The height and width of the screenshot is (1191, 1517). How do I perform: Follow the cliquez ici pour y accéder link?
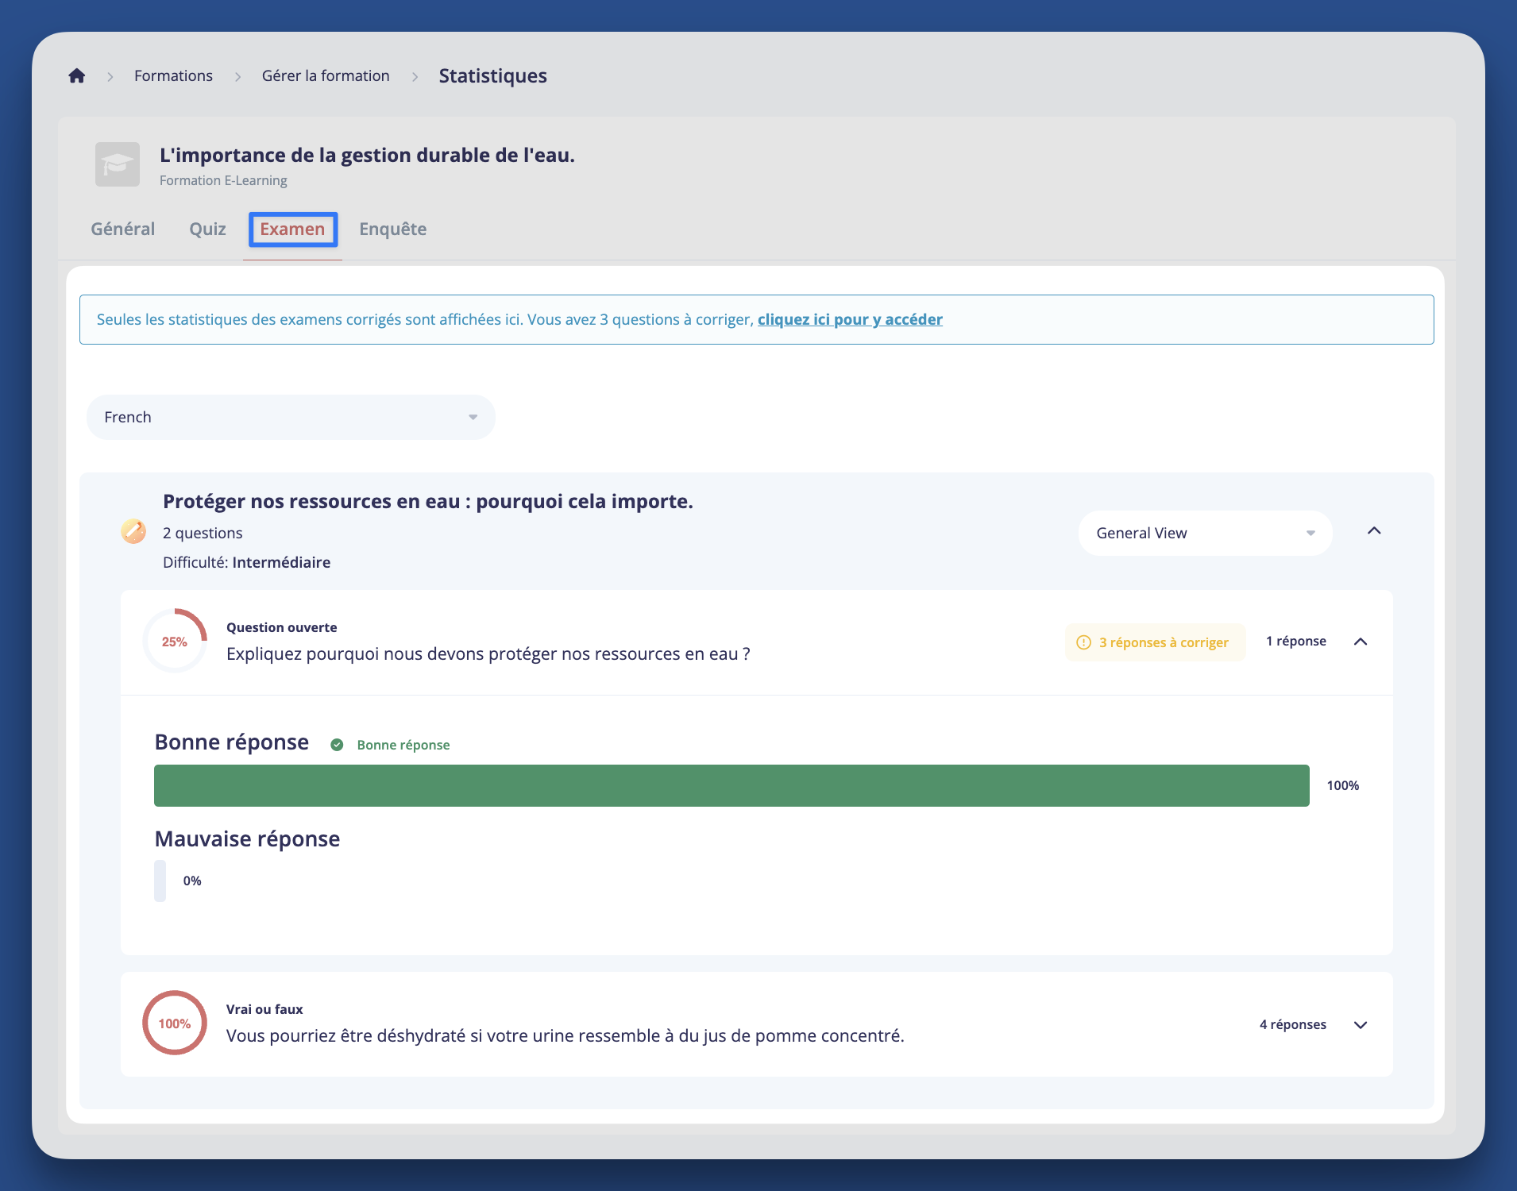click(850, 319)
